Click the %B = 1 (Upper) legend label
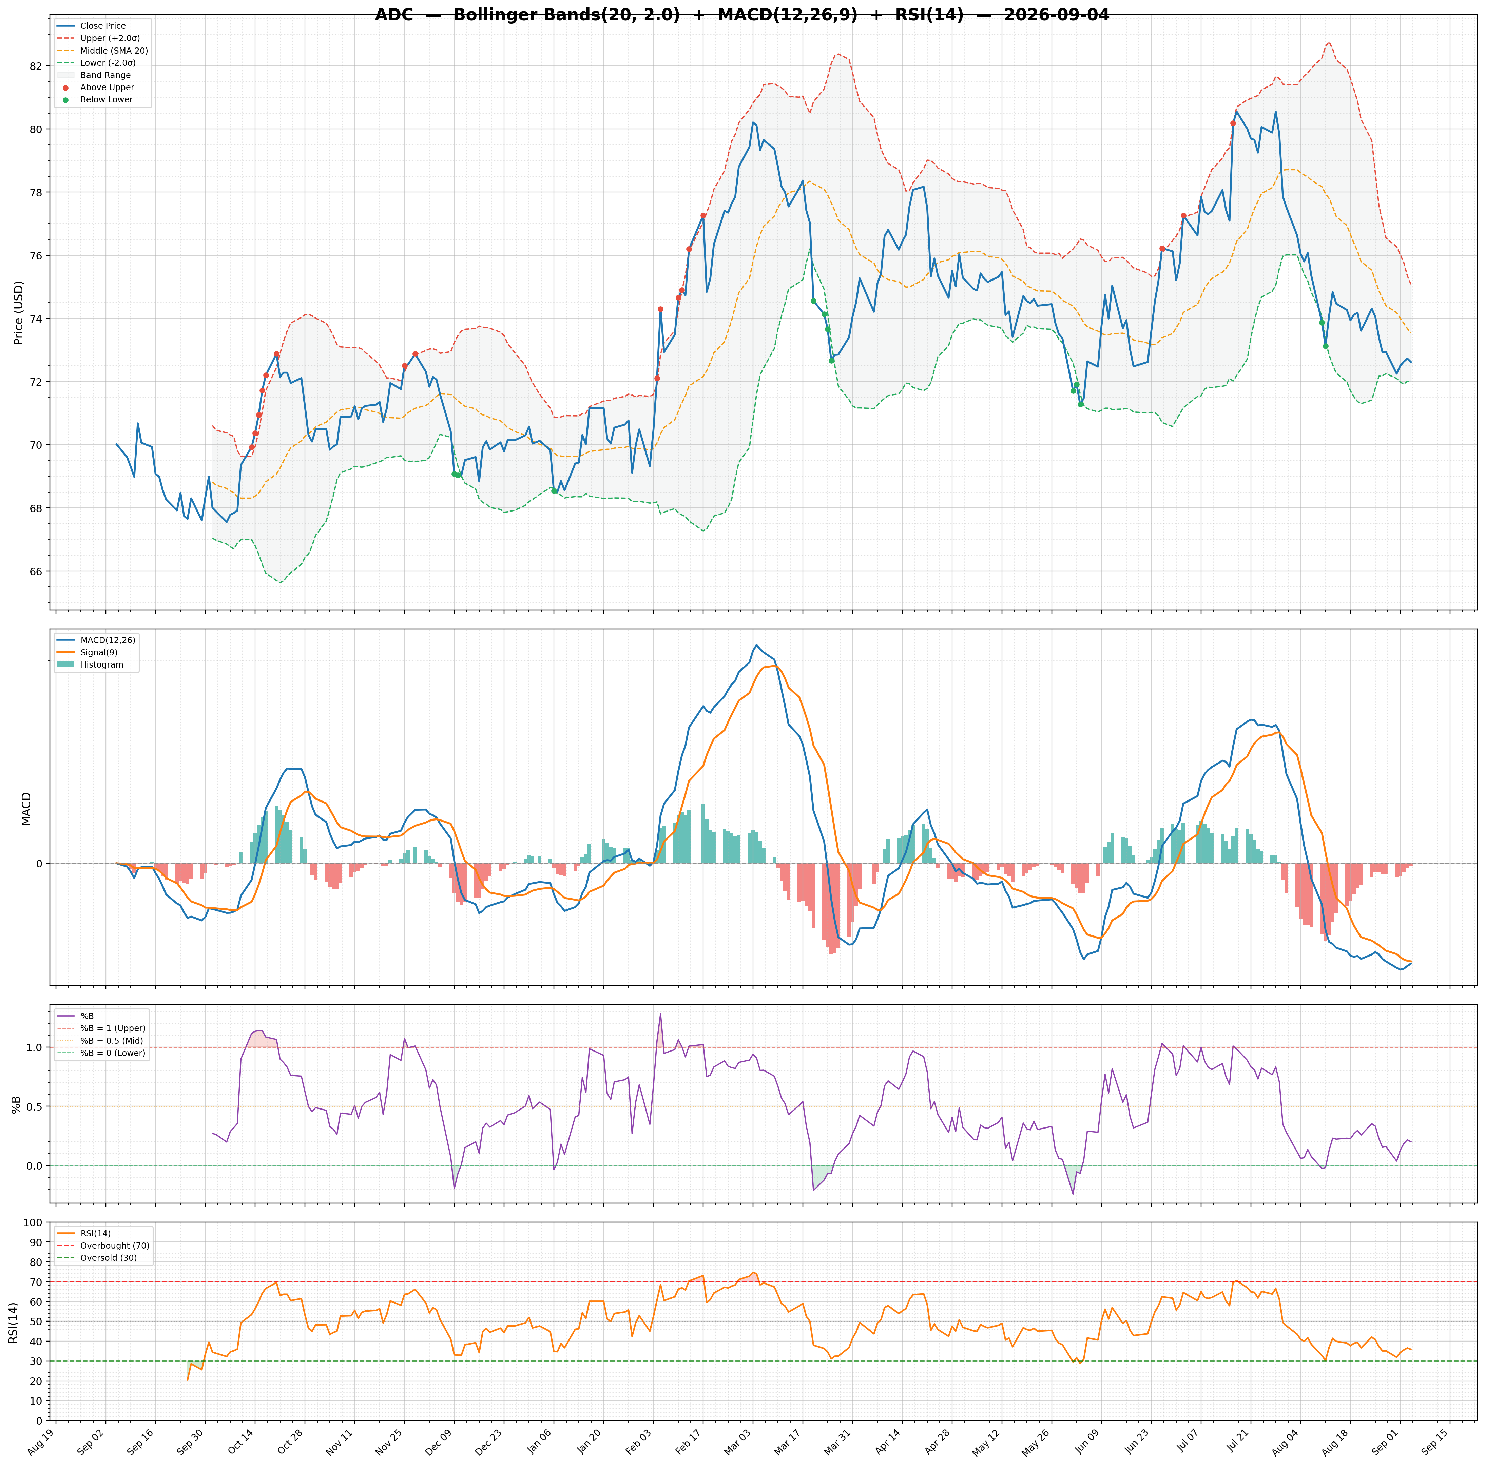The height and width of the screenshot is (1466, 1485). click(x=113, y=1028)
